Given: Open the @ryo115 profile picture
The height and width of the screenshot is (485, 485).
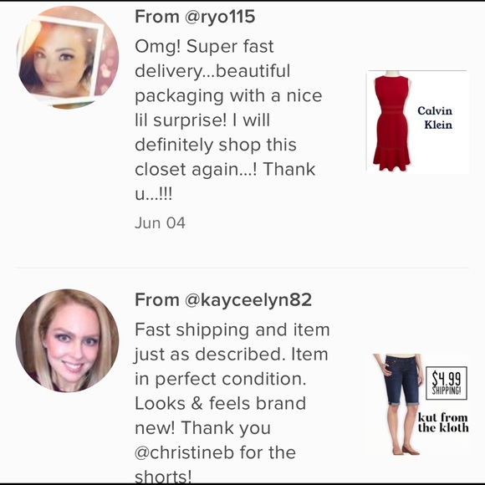Looking at the screenshot, I should tap(68, 58).
